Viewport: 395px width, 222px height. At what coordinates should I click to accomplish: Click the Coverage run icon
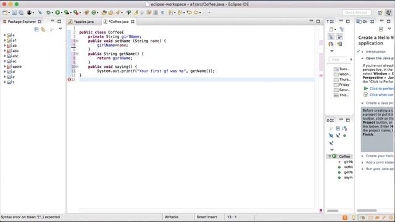click(67, 12)
